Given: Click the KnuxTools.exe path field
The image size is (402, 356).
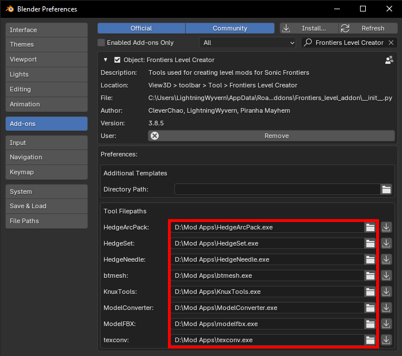Looking at the screenshot, I should (x=267, y=292).
